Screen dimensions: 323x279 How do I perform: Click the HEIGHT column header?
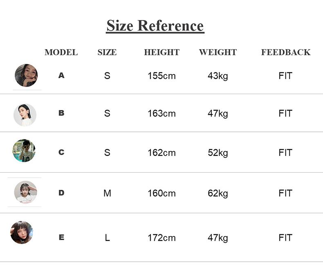tap(161, 52)
